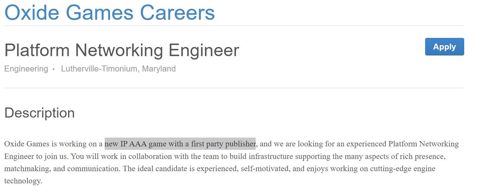Click the Lutherville-Timonium, Maryland location text

coord(118,69)
